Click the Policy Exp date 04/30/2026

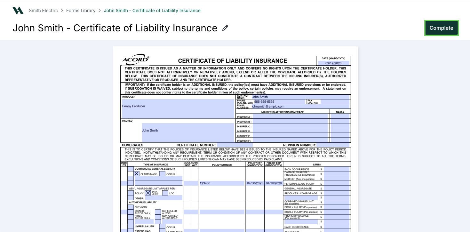[x=274, y=183]
